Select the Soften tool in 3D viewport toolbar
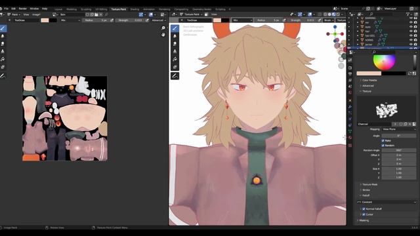 (x=175, y=36)
